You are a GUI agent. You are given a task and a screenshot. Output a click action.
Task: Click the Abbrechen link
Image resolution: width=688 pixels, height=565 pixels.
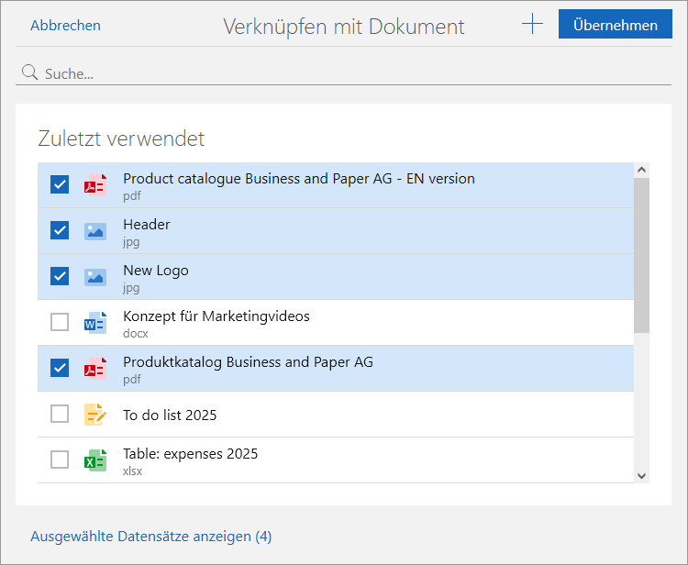click(x=65, y=26)
